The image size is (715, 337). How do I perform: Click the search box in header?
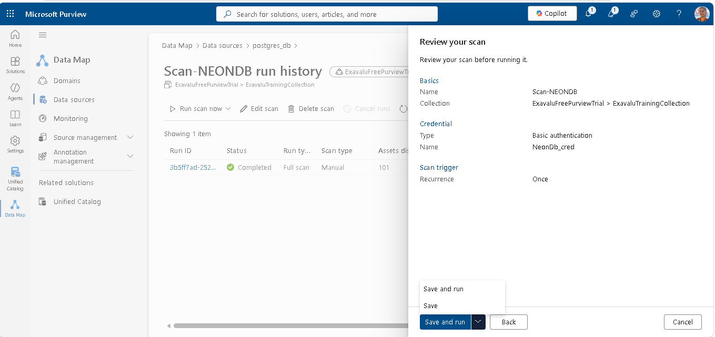tap(327, 14)
